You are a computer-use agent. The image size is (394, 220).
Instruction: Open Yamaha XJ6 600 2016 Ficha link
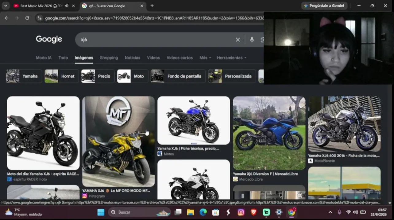344,156
